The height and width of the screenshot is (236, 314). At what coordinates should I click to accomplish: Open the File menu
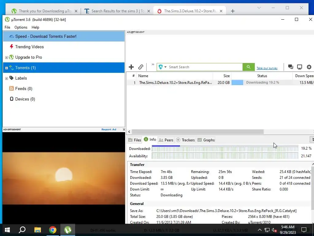(7, 27)
